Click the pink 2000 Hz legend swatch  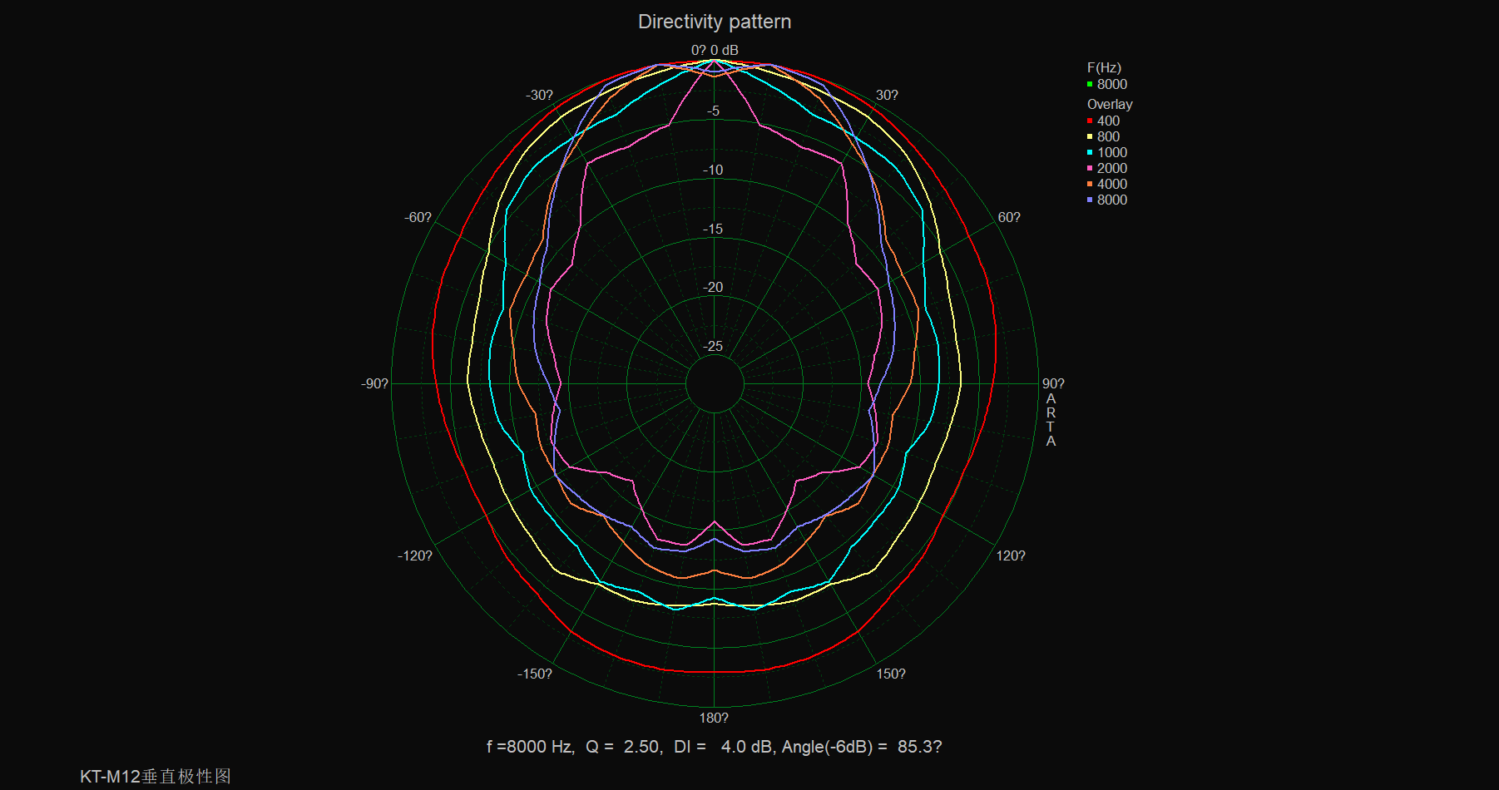[1090, 168]
